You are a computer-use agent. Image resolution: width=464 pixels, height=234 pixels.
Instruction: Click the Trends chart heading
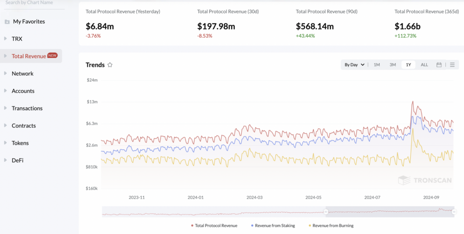95,65
